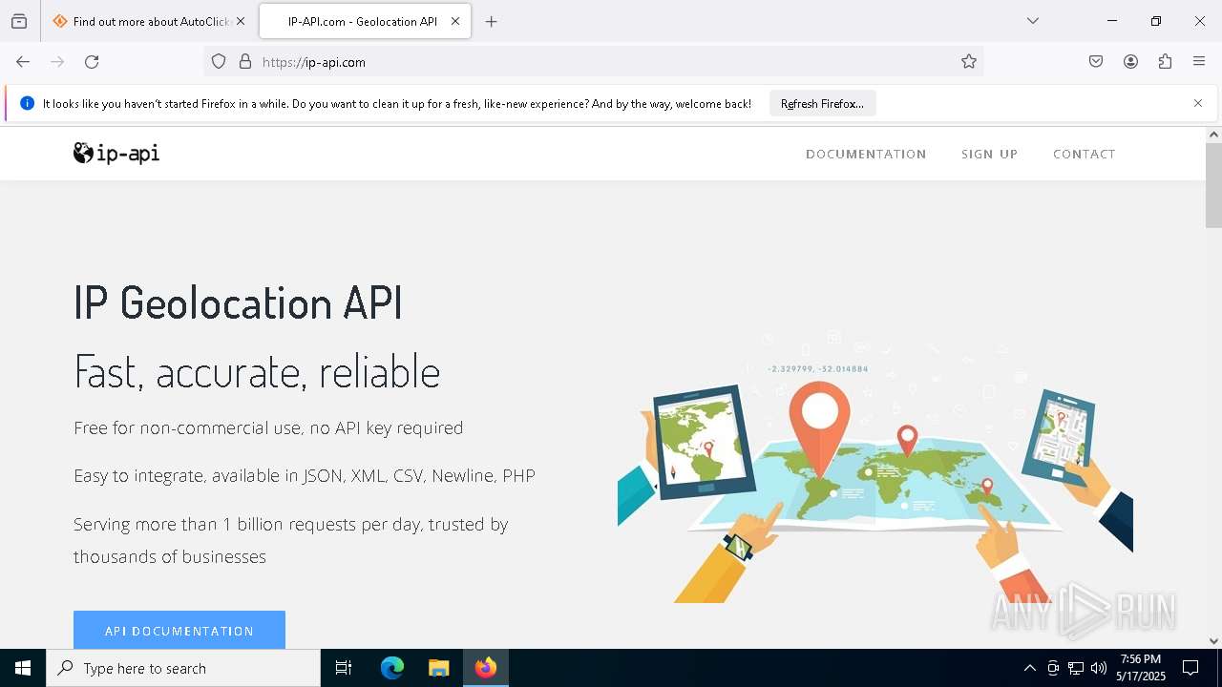The width and height of the screenshot is (1222, 687).
Task: Go back with the back arrow
Action: pyautogui.click(x=23, y=62)
